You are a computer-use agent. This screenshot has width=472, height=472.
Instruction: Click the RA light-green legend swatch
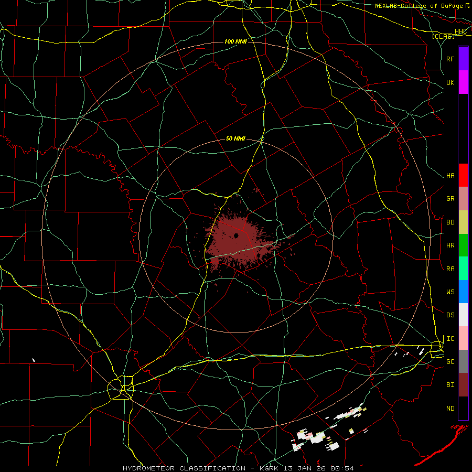[x=463, y=269]
